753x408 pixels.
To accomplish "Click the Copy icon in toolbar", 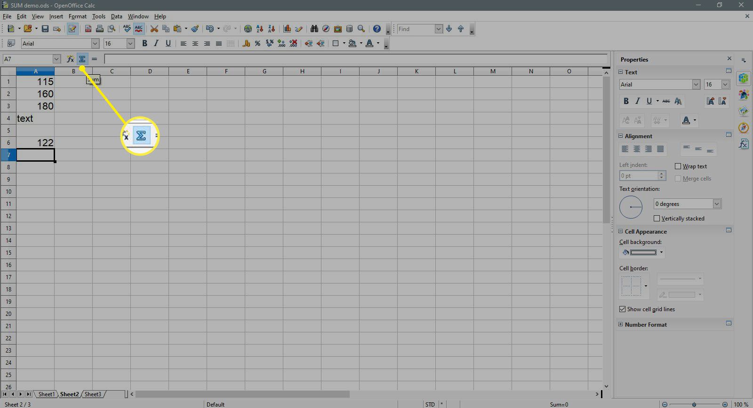I will (166, 29).
